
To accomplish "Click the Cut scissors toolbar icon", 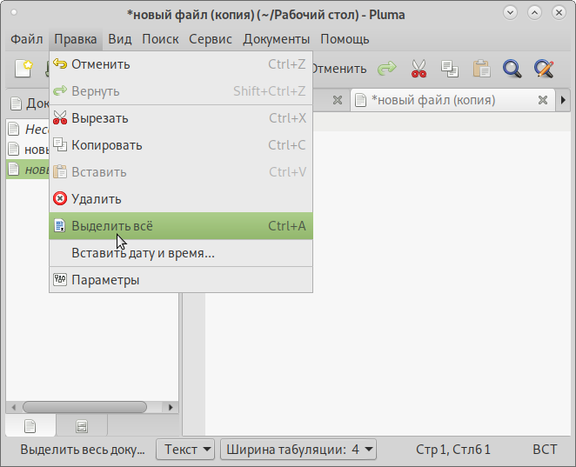I will point(419,68).
